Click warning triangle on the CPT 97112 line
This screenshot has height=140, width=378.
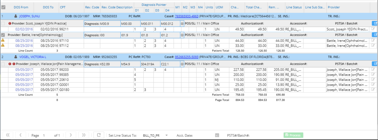click(x=3, y=45)
